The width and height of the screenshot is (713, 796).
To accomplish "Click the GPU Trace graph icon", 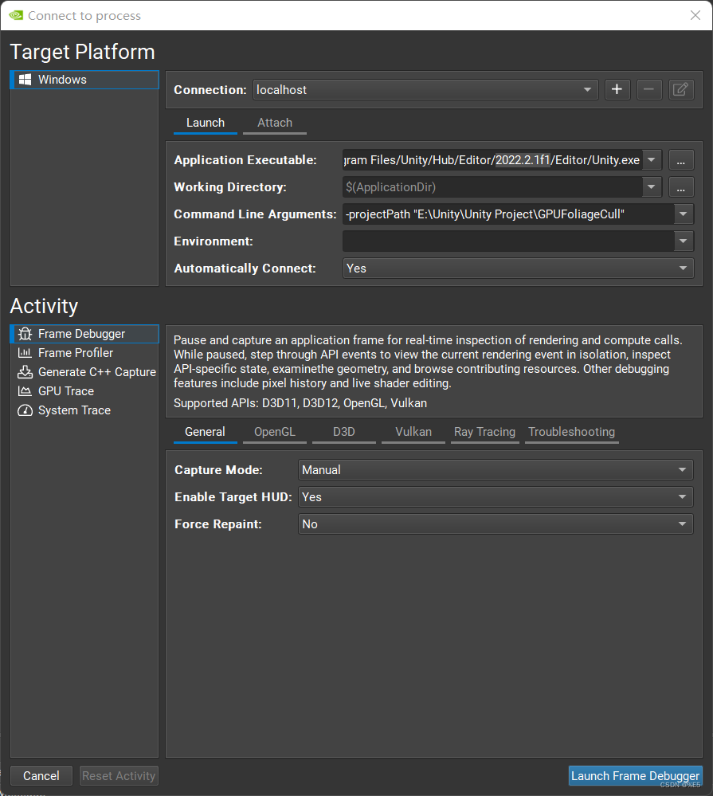I will coord(25,391).
